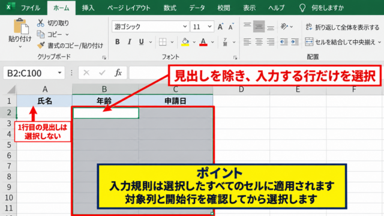Screen dimensions: 384x216
Task: Open merge cells dropdown arrow
Action: pyautogui.click(x=380, y=42)
